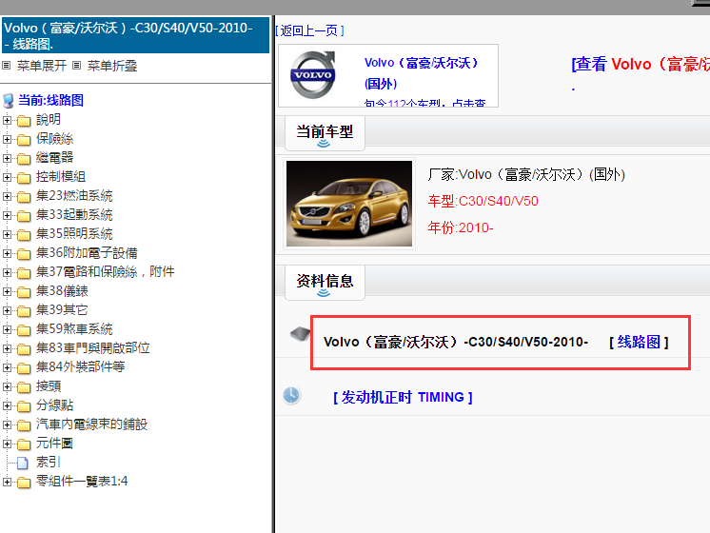Viewport: 710px width, 533px height.
Task: Click the Volvo（富豪/沃尔沃）(国外) brand link
Action: tap(422, 73)
